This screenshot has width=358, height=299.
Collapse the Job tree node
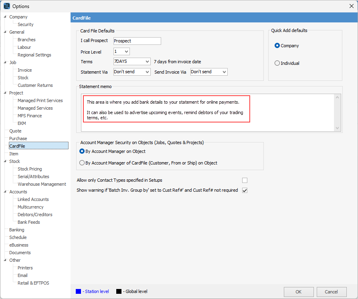[x=5, y=62]
